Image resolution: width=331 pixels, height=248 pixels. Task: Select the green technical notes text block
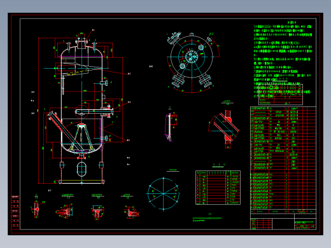point(283,59)
